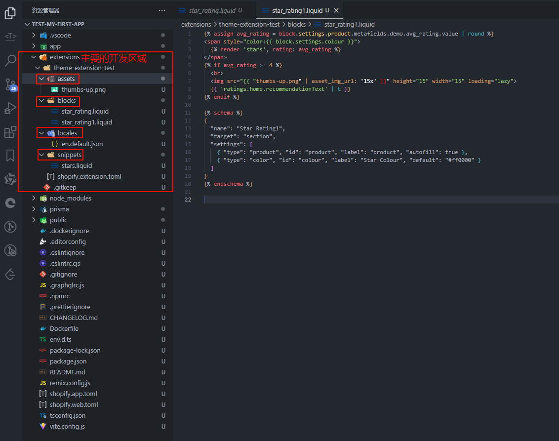Open package.json from the explorer

point(68,361)
